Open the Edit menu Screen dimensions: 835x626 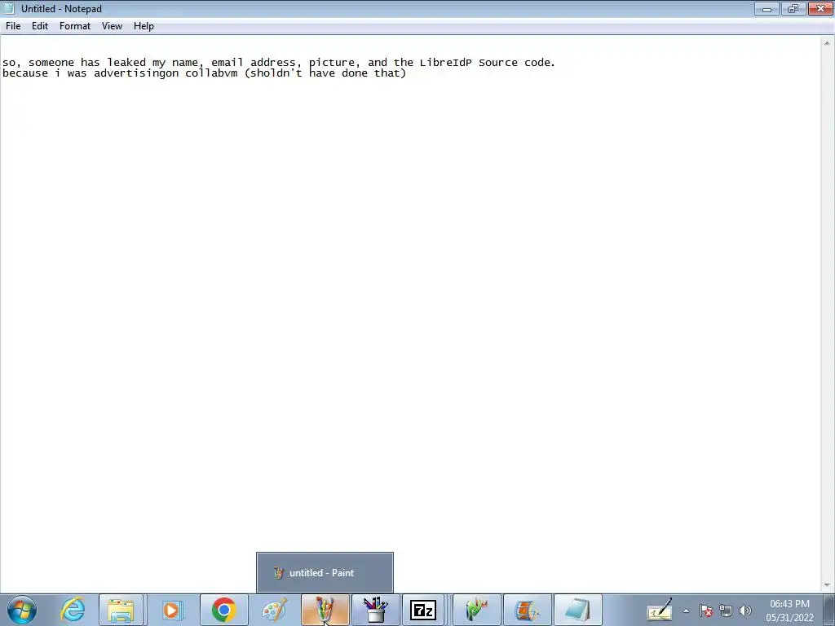40,26
